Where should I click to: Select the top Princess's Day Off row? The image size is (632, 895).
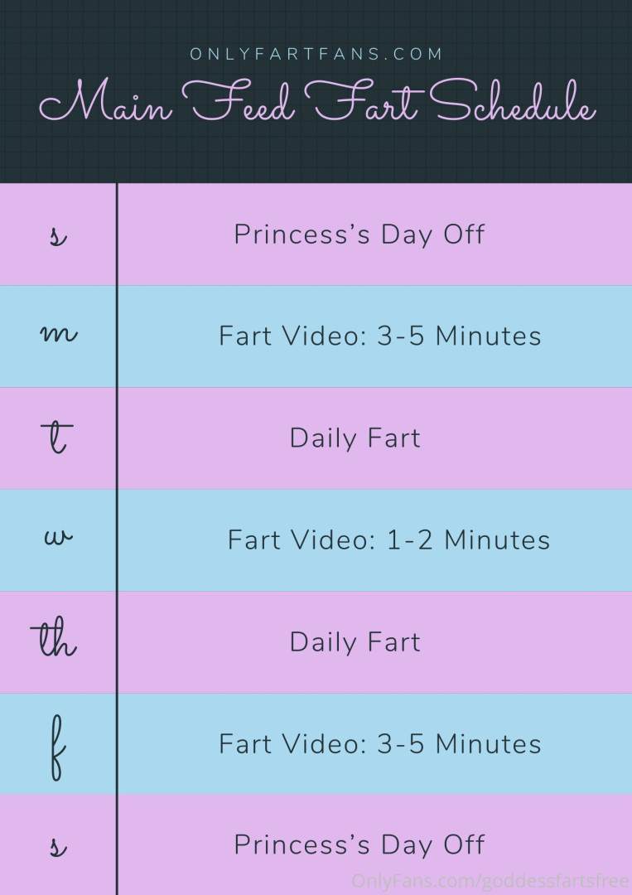click(x=316, y=234)
